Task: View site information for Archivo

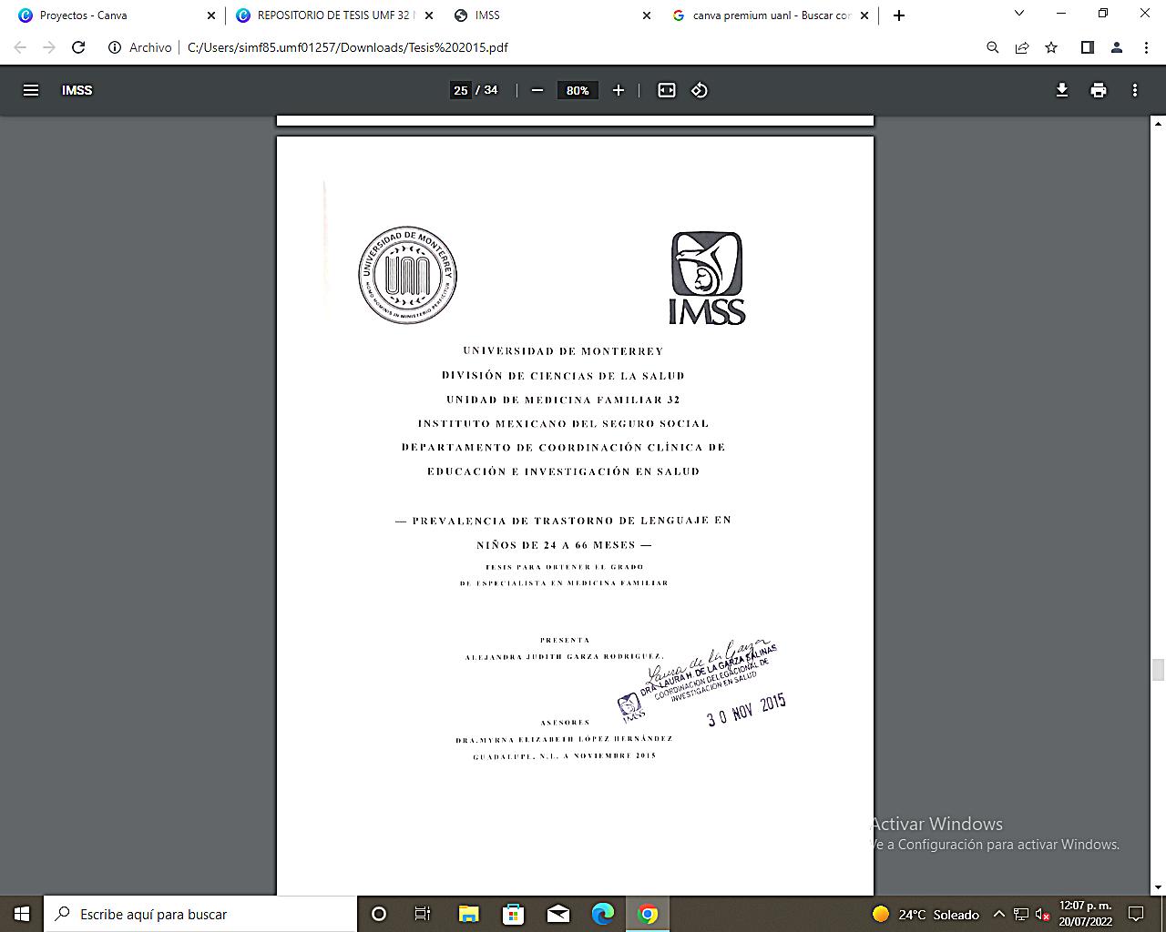Action: 140,47
